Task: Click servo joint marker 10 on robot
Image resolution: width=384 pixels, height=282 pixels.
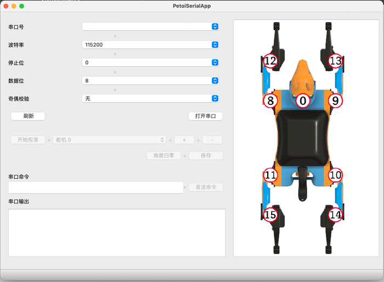Action: point(335,175)
